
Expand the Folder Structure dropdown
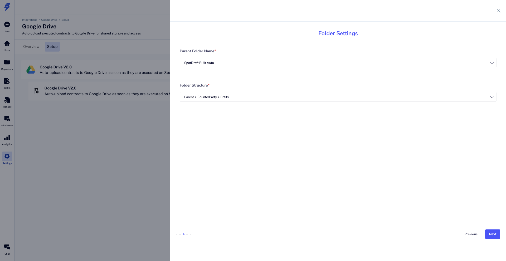pos(338,97)
